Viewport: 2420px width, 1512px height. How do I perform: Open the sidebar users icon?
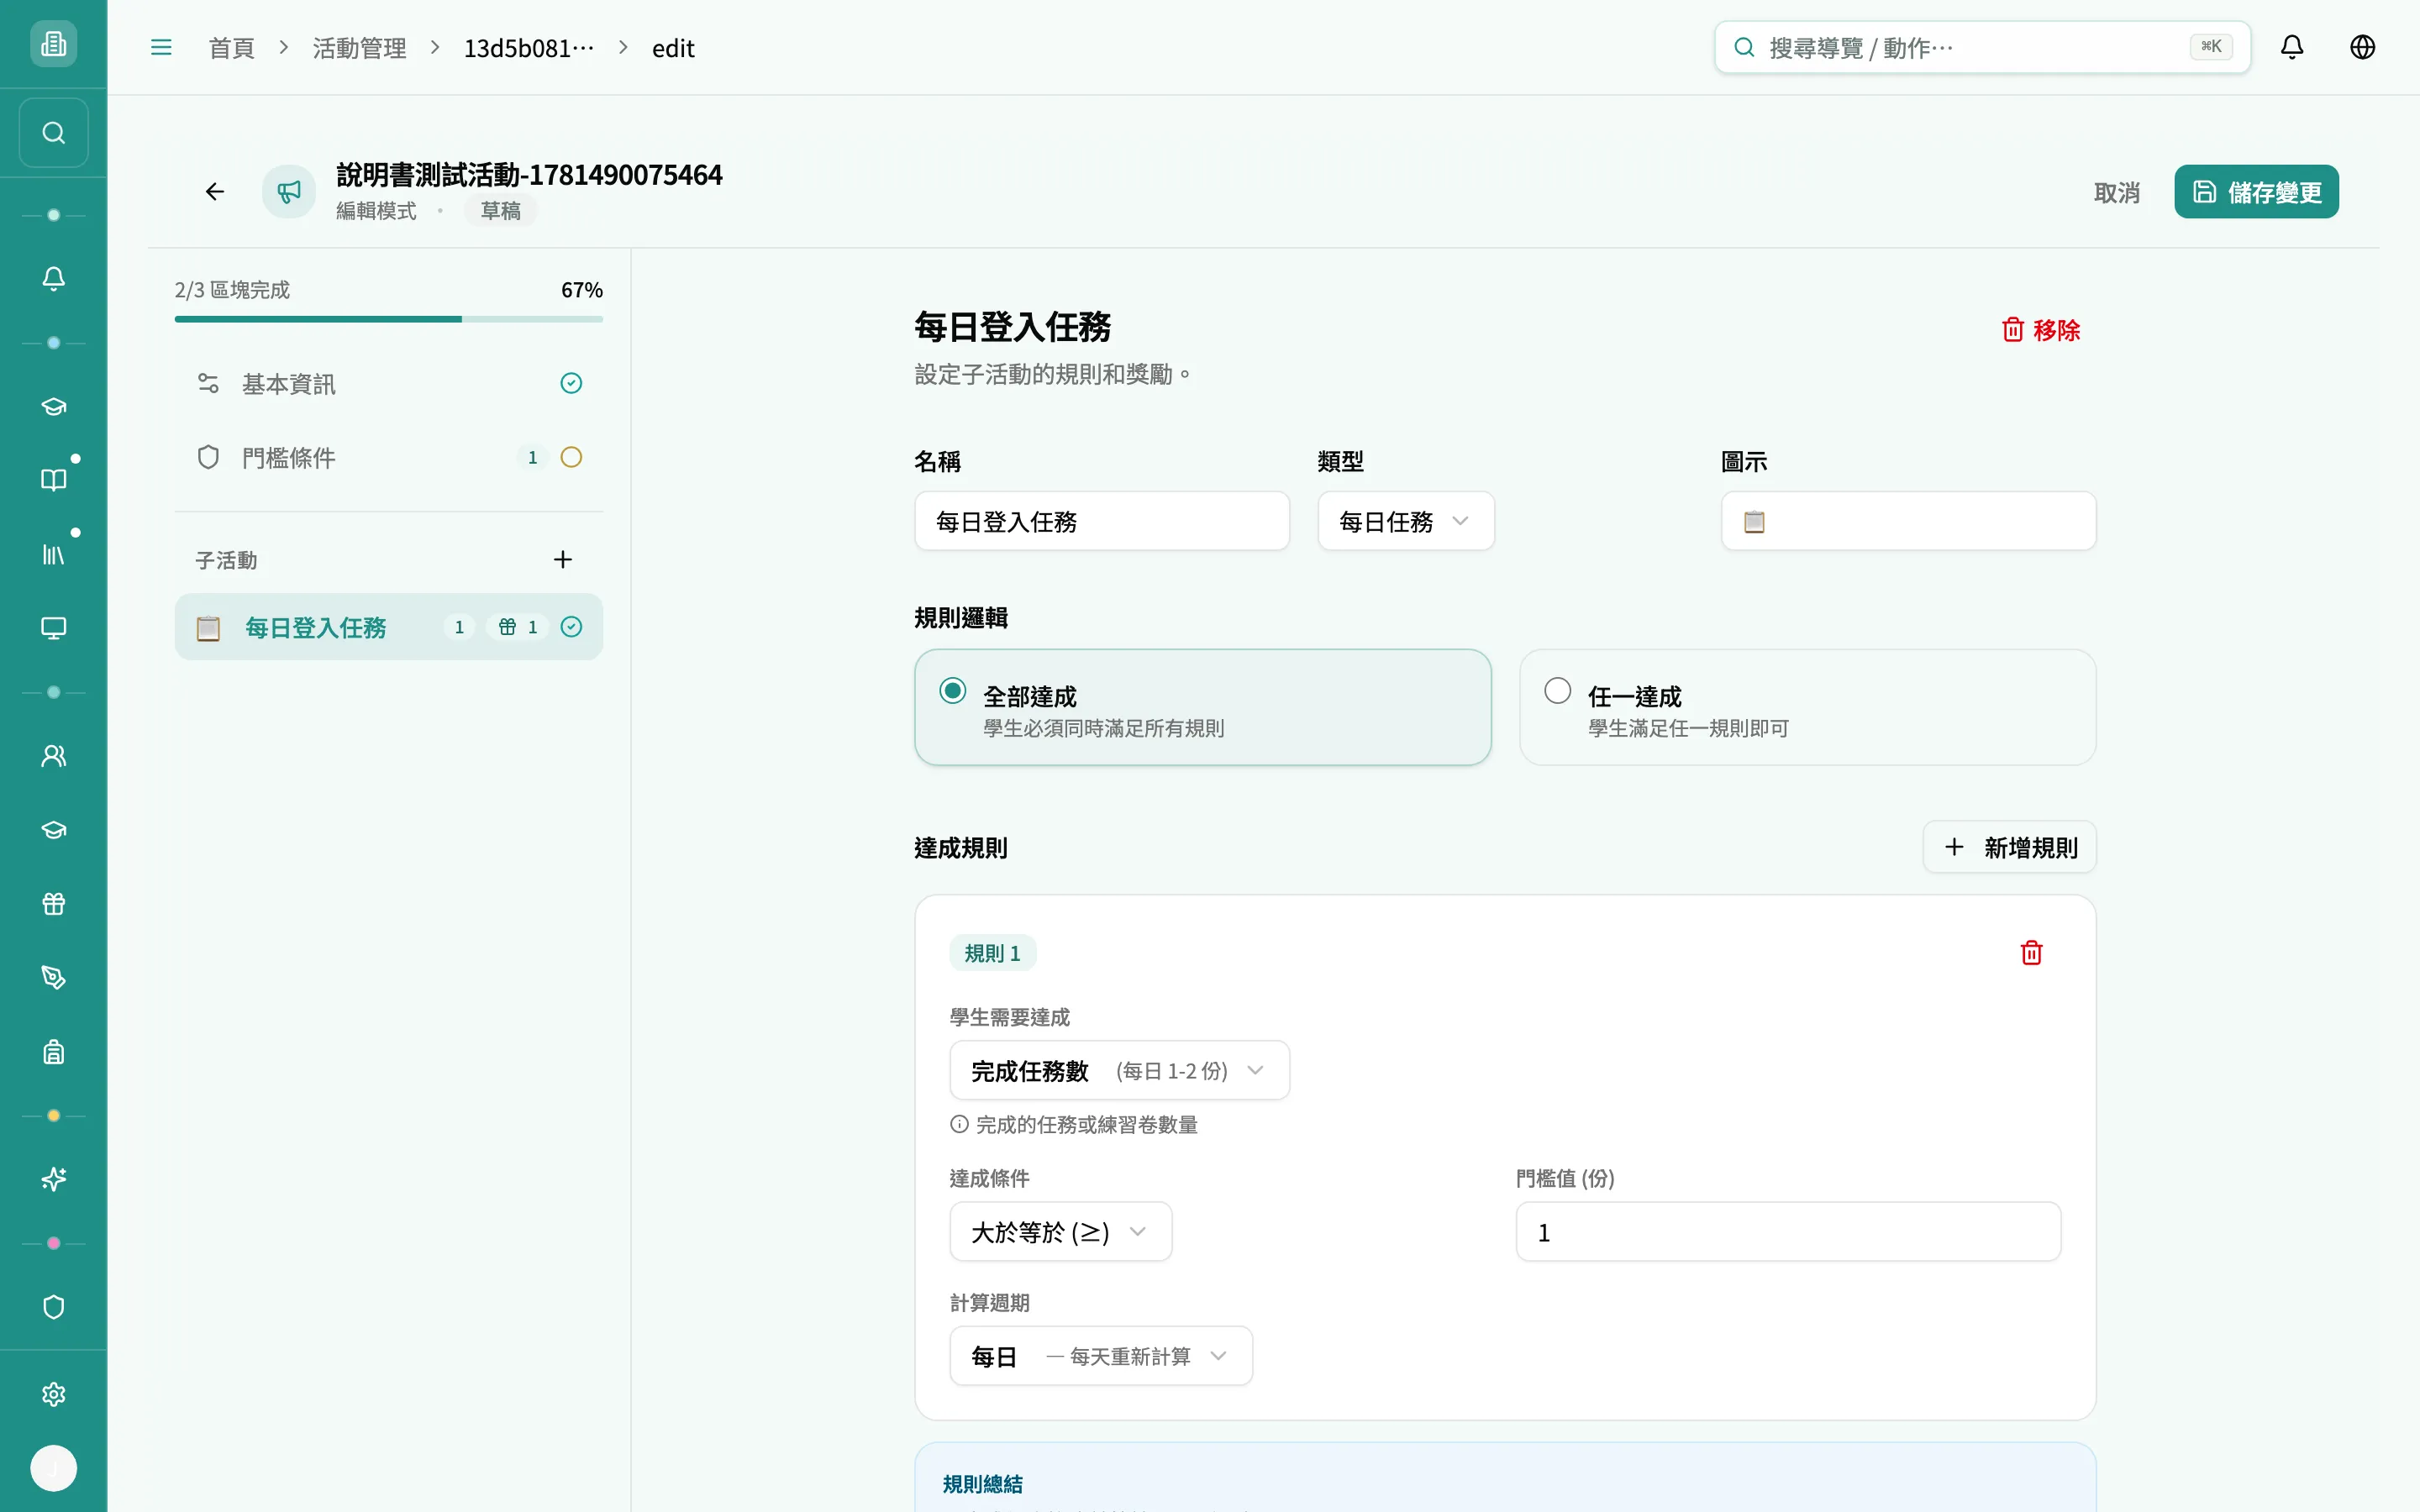tap(53, 756)
